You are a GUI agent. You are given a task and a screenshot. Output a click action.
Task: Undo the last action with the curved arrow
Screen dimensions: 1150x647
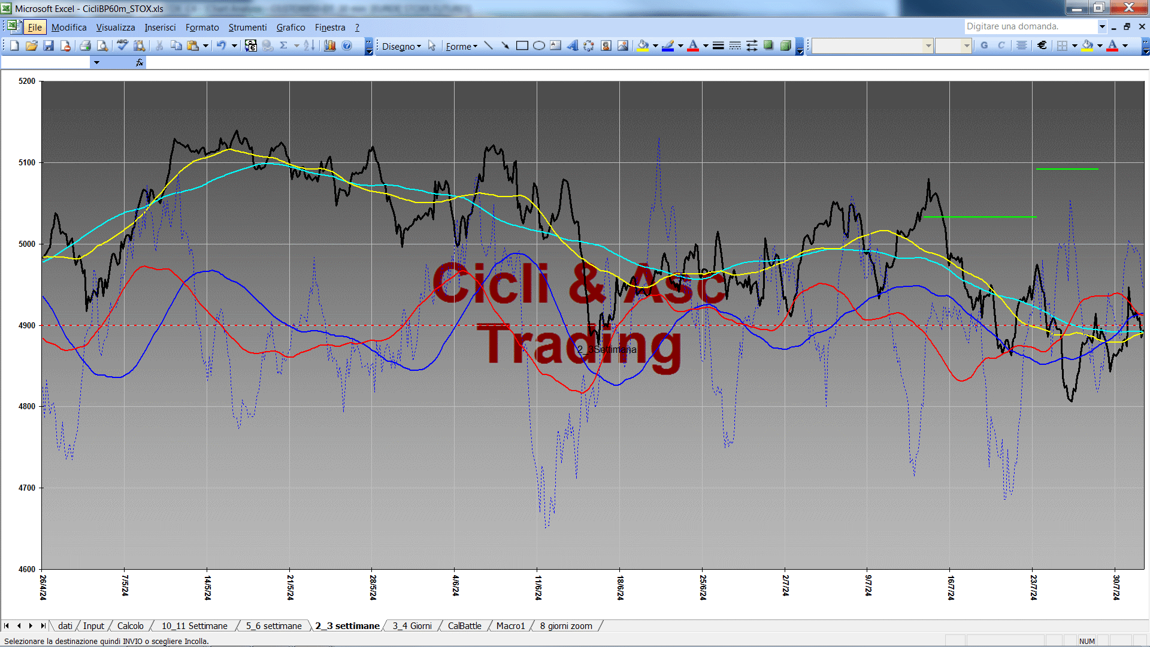click(221, 46)
